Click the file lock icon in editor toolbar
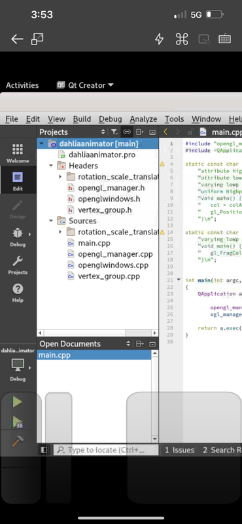 190,132
